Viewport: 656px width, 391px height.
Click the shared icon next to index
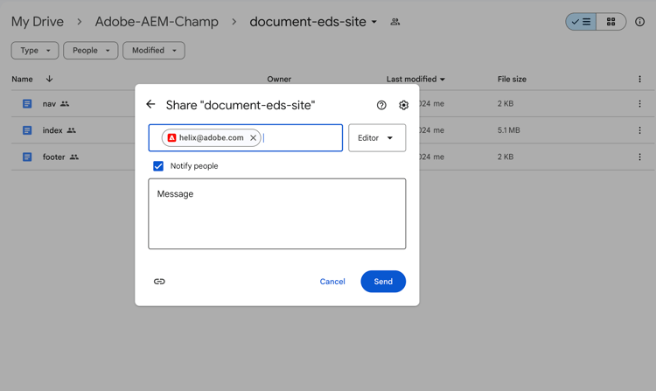[x=72, y=130]
